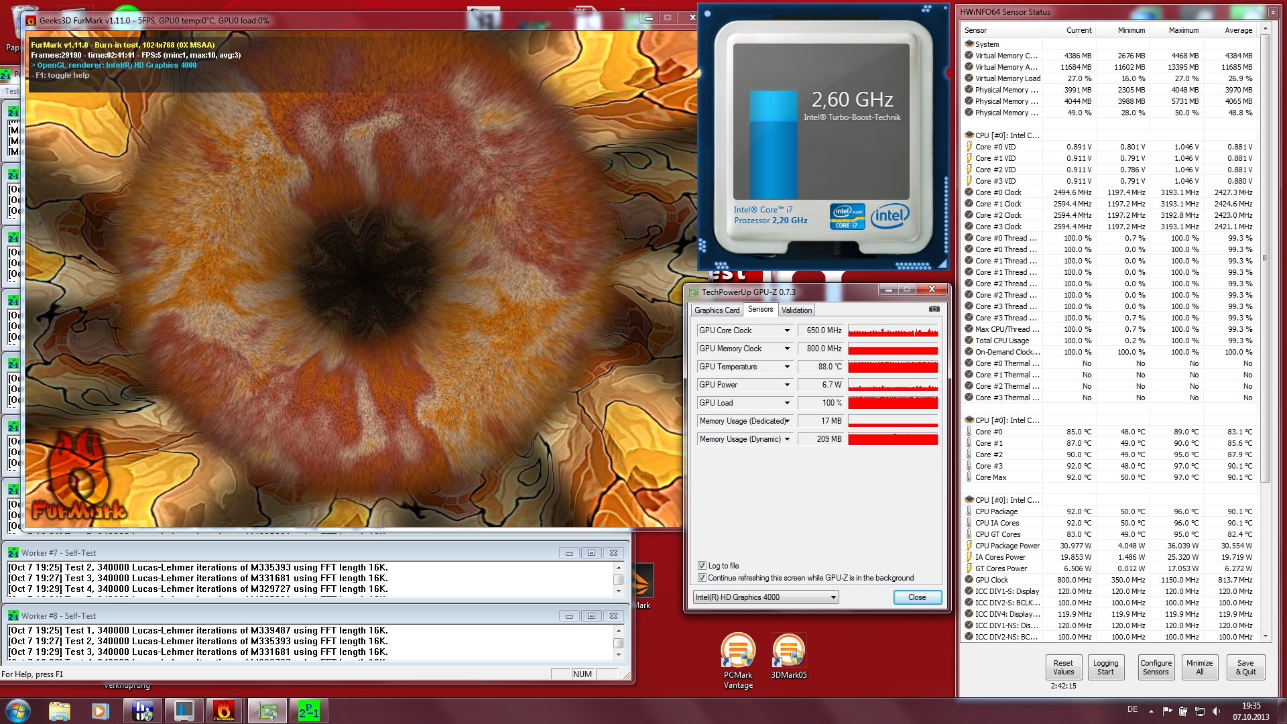Click the GPU-Z icon in the taskbar

(267, 711)
